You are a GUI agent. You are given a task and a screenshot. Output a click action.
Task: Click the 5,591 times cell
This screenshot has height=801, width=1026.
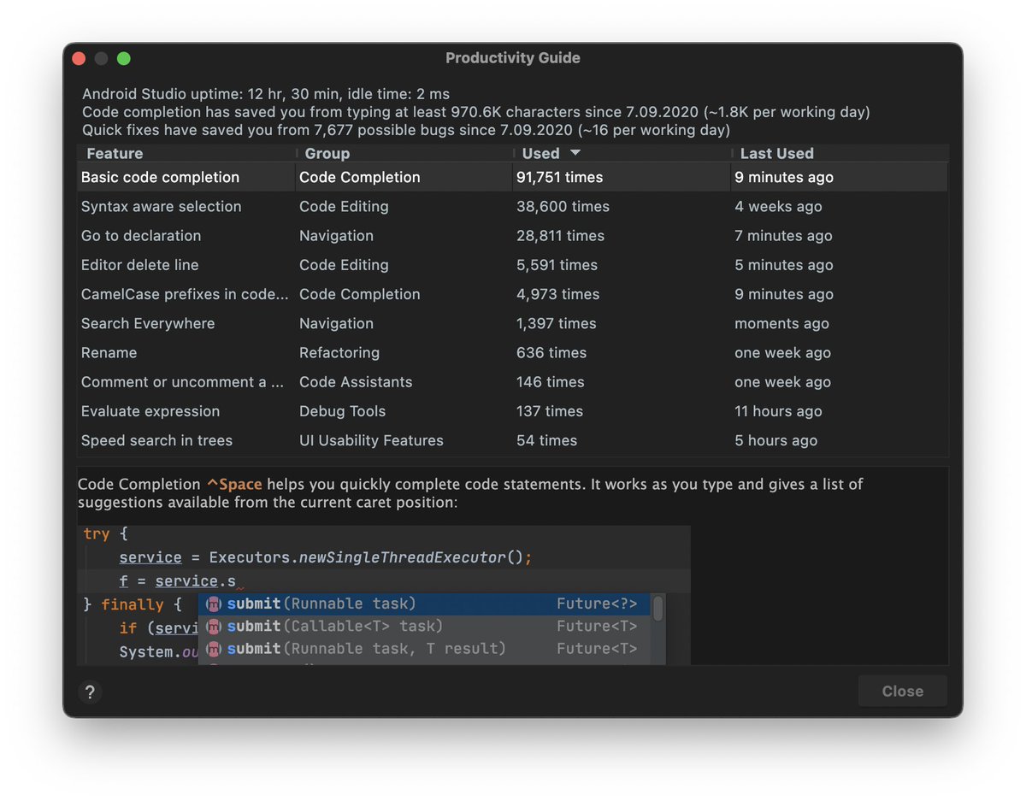557,265
